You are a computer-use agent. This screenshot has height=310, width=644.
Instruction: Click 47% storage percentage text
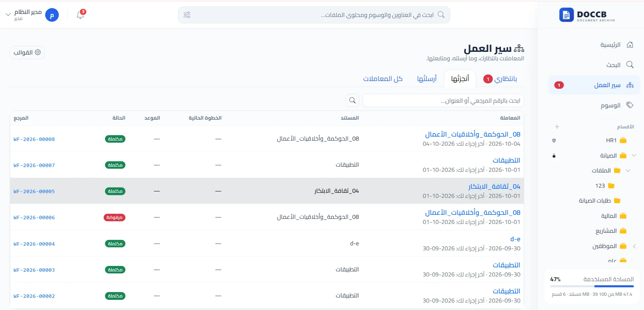click(x=555, y=279)
